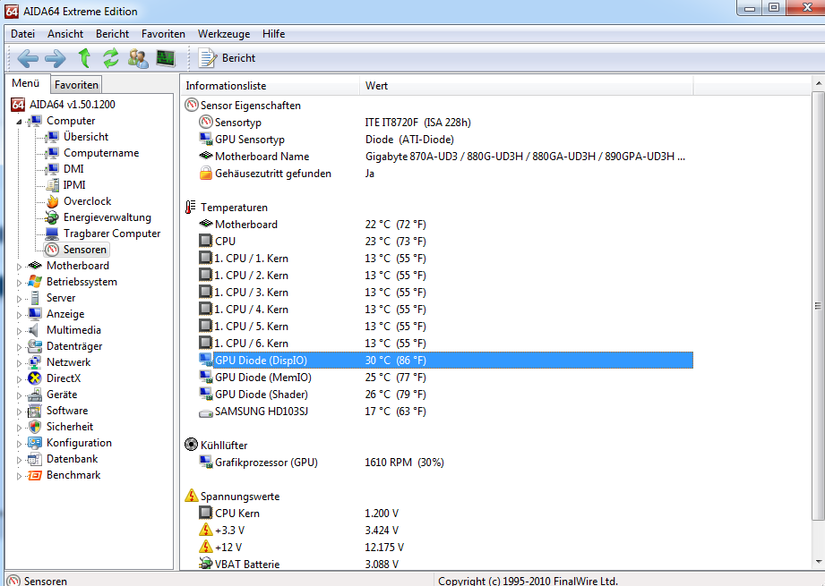This screenshot has width=825, height=586.
Task: Select Computername in the tree
Action: click(101, 153)
